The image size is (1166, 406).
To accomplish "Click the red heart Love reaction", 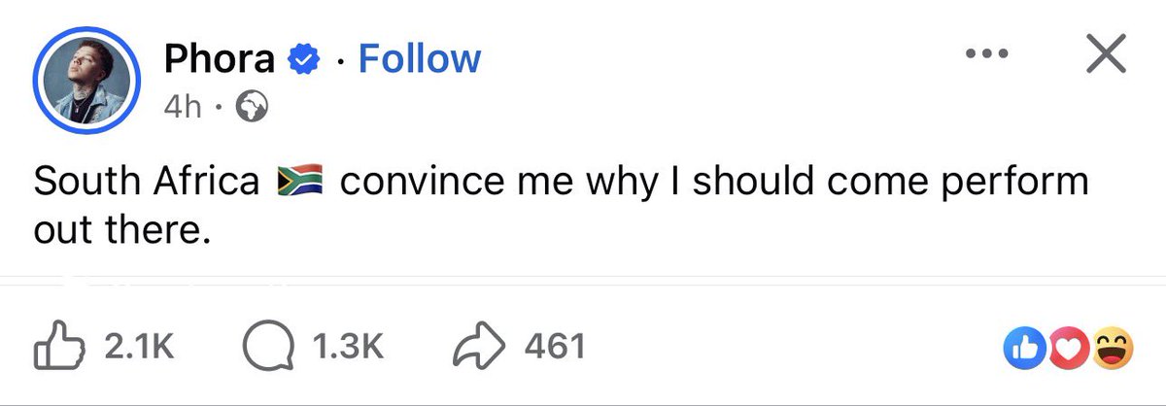I will pos(1070,349).
